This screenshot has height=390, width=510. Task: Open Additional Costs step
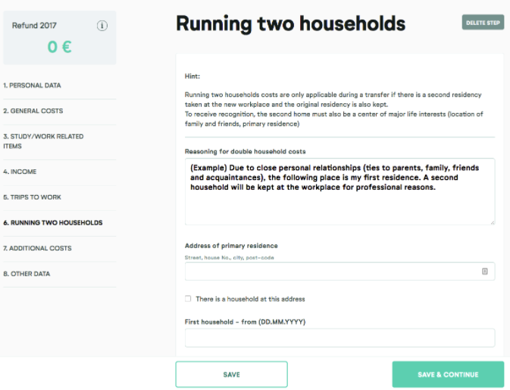[x=37, y=248]
